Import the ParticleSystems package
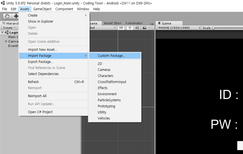This screenshot has width=243, height=154. point(115,100)
